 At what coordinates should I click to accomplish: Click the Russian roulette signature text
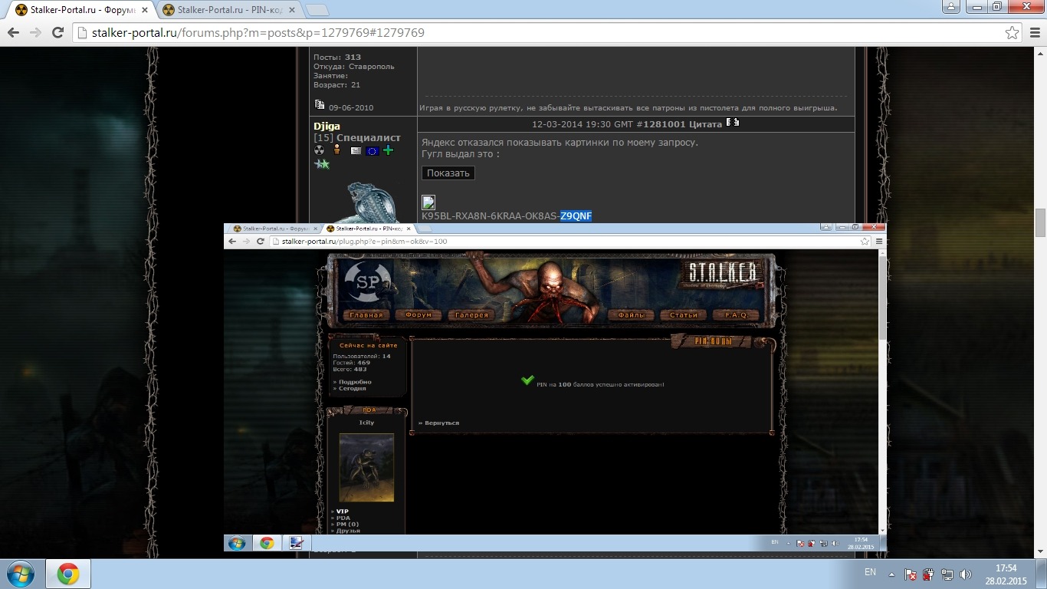629,108
